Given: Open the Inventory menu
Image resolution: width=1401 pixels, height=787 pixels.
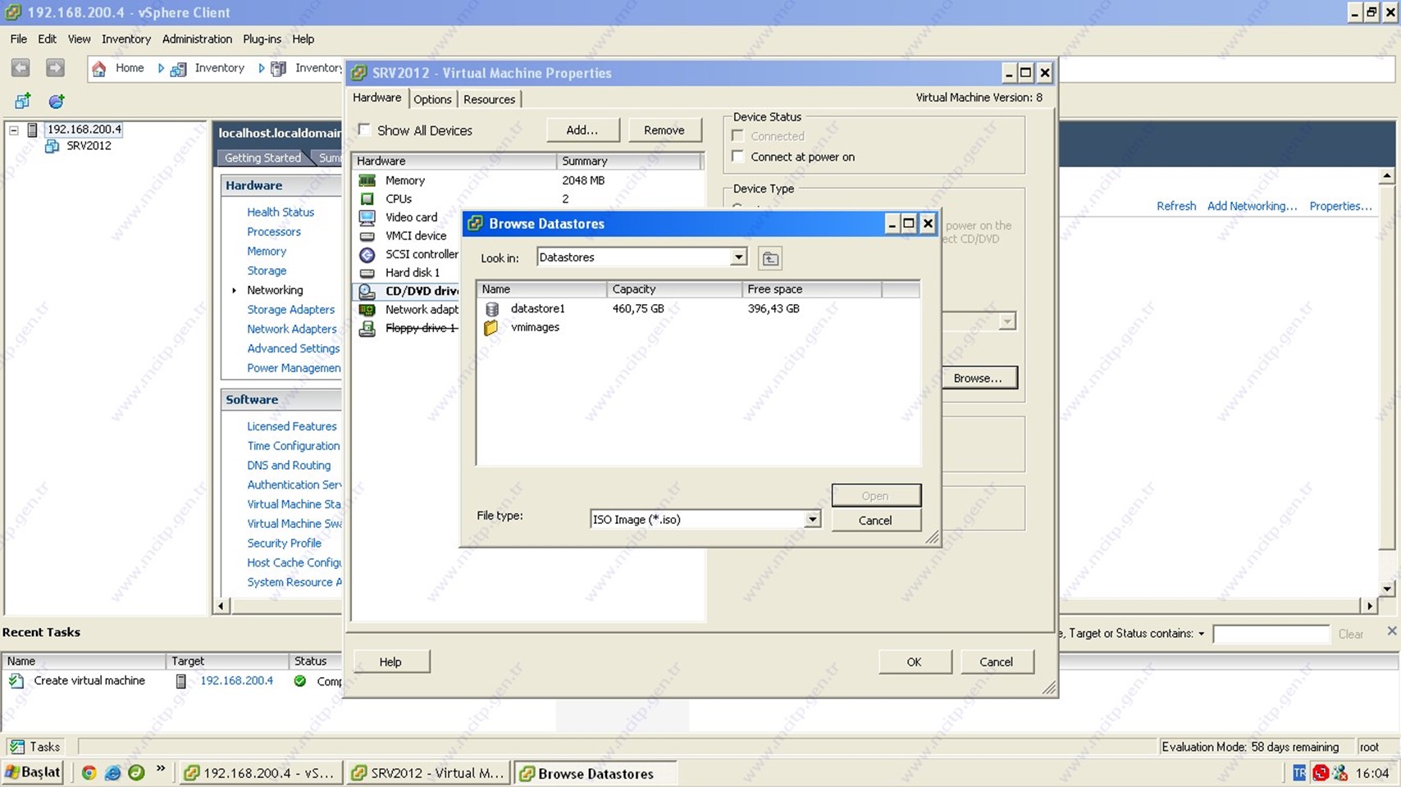Looking at the screenshot, I should 125,39.
